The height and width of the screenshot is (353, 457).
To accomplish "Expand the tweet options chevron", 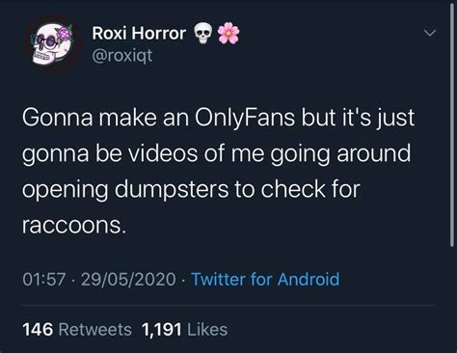I will click(430, 33).
